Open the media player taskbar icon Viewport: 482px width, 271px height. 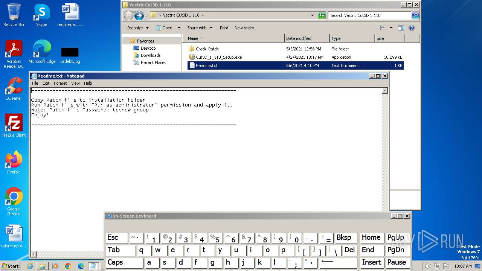click(x=55, y=266)
